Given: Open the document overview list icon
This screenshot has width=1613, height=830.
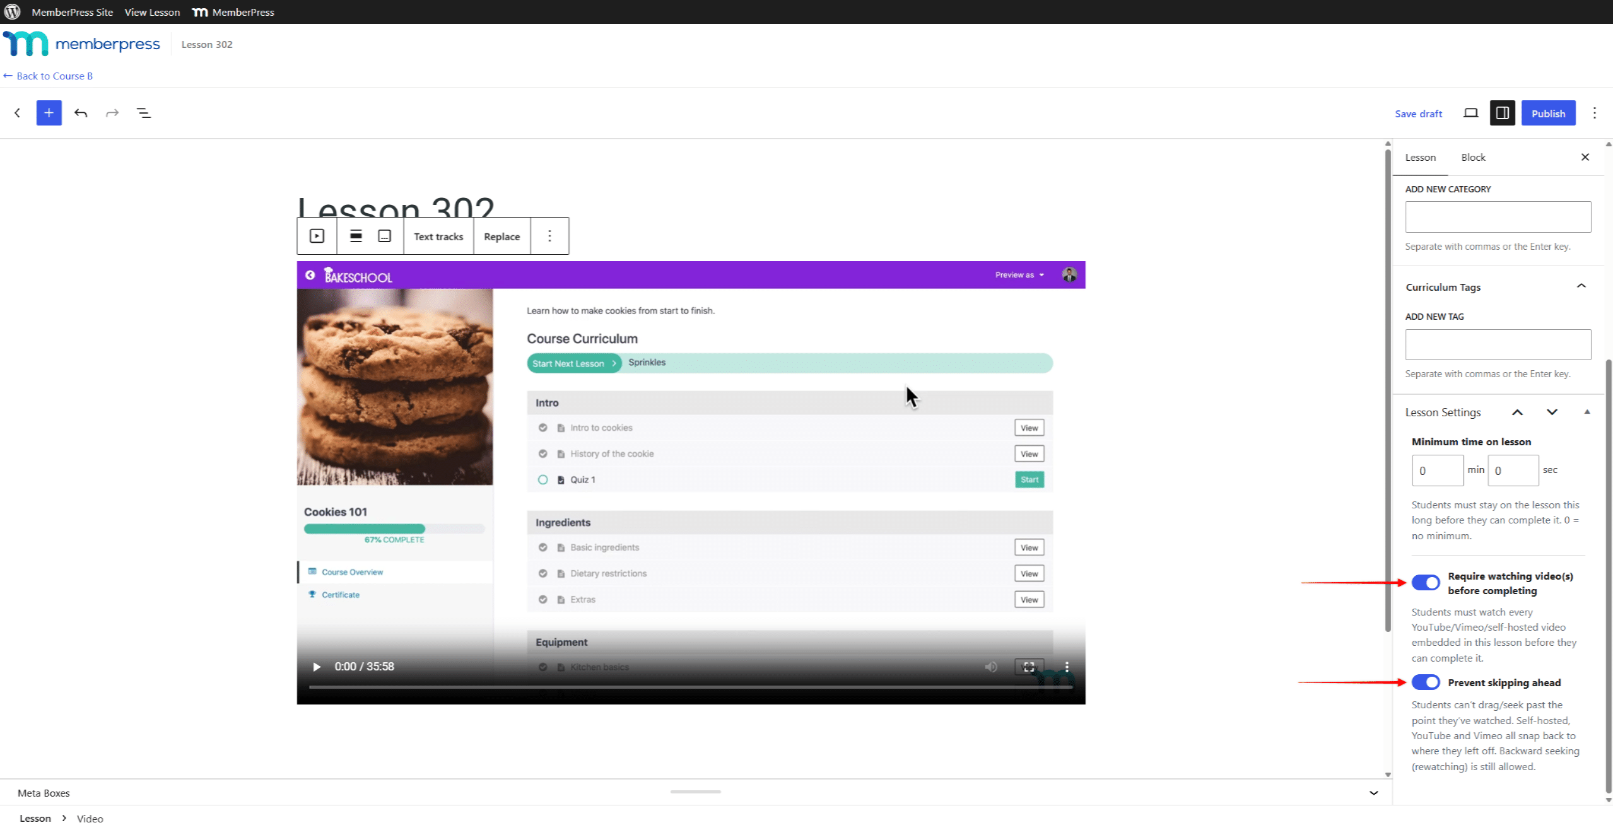Looking at the screenshot, I should pyautogui.click(x=144, y=113).
